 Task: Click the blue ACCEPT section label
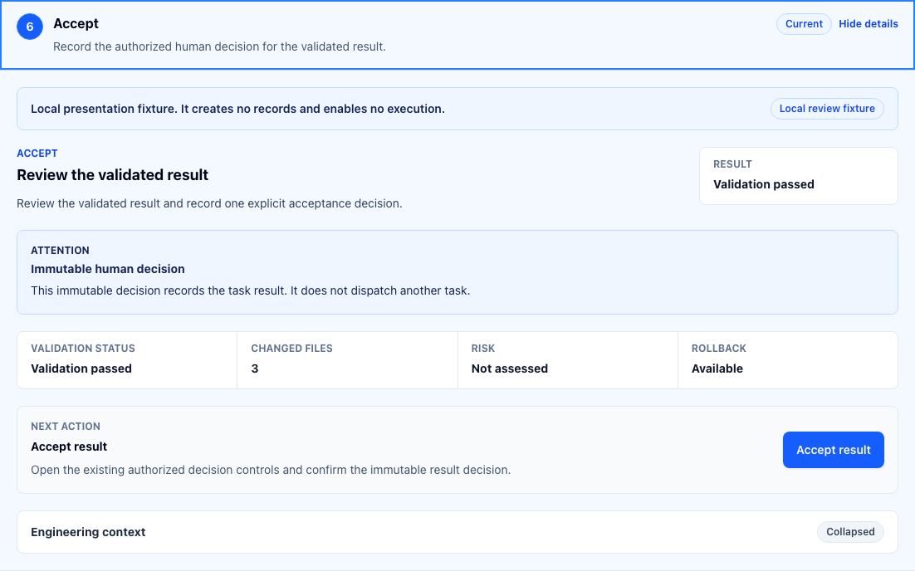point(37,154)
